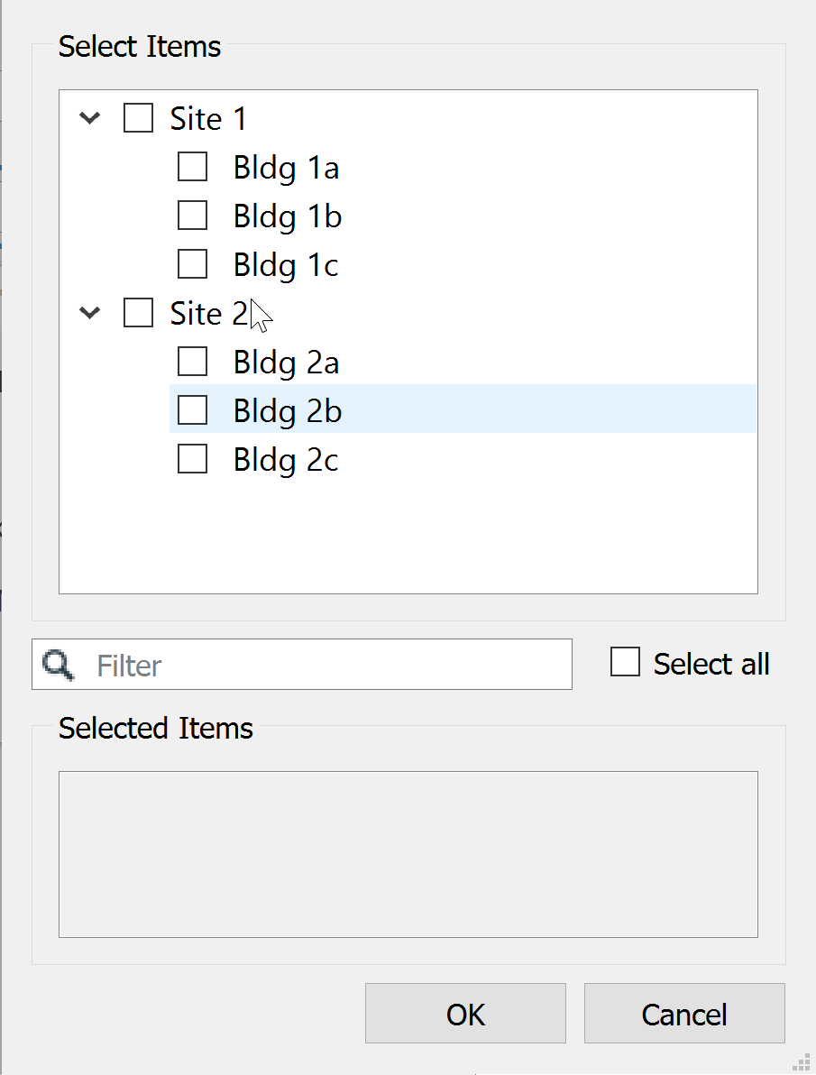The width and height of the screenshot is (816, 1075).
Task: Select the Bldg 1b tree label
Action: (x=288, y=216)
